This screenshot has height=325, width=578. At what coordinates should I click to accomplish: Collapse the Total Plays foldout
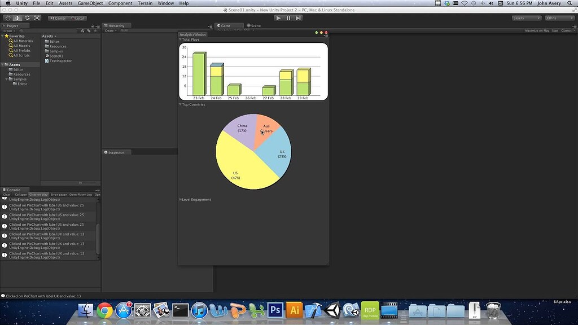(182, 39)
